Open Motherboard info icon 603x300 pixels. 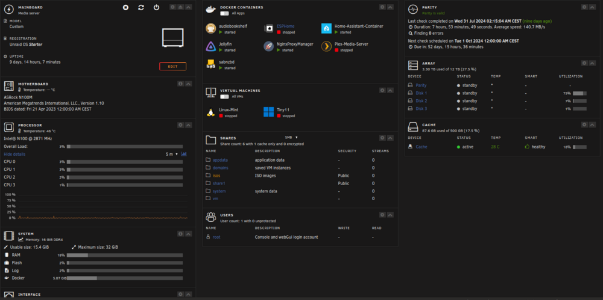[x=180, y=84]
